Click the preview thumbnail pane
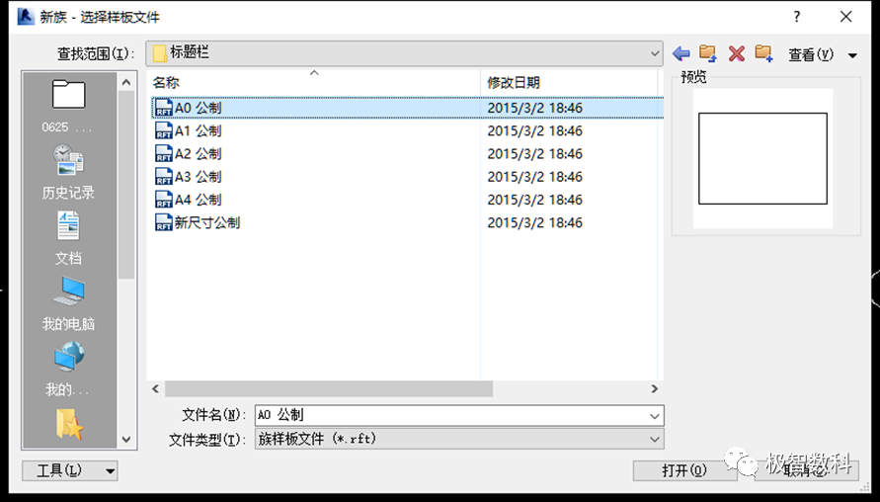 [x=762, y=158]
